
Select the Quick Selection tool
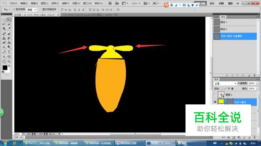click(x=9, y=24)
